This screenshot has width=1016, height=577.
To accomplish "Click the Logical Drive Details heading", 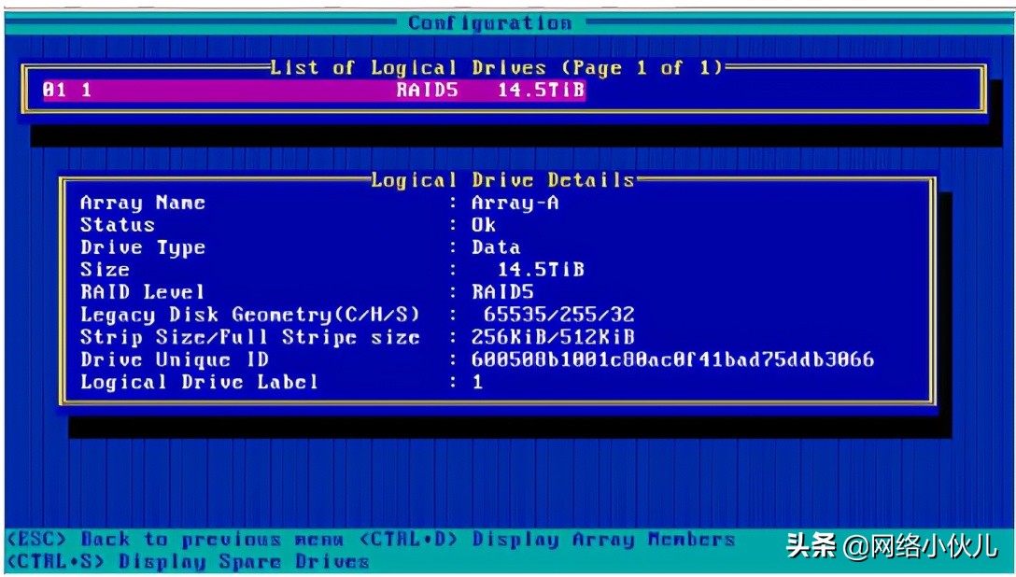I will 502,180.
